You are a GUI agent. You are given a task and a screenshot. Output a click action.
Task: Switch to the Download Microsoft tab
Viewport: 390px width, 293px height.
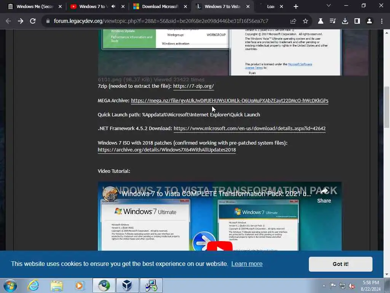click(160, 6)
